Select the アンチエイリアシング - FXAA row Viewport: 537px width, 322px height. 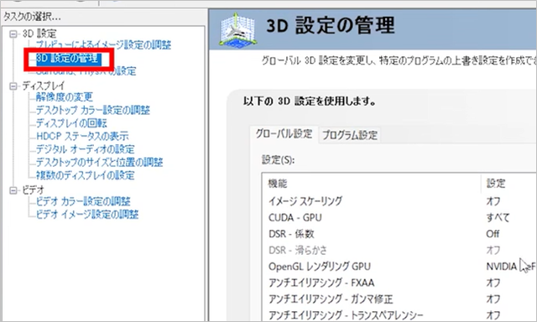point(399,283)
